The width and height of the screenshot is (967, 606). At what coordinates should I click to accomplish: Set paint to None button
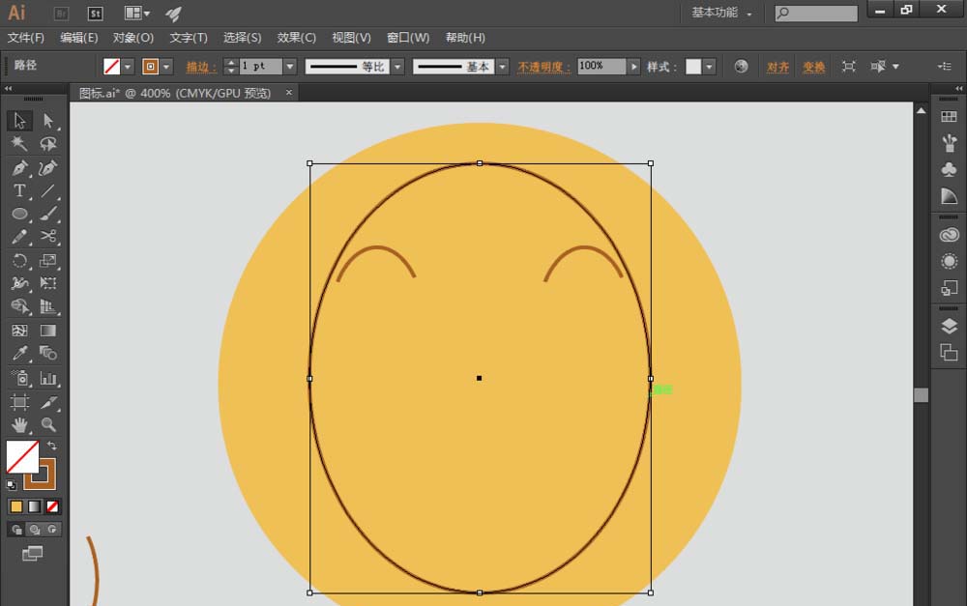tap(52, 506)
